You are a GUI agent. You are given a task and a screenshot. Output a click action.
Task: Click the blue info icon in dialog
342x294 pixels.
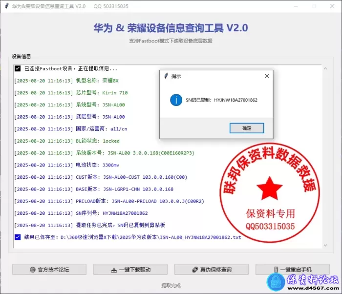[x=176, y=100]
